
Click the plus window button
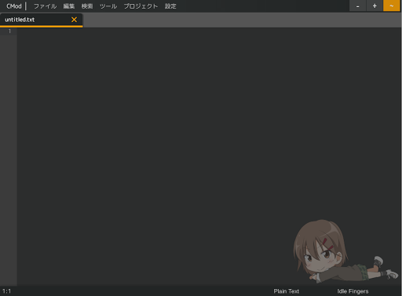point(375,5)
